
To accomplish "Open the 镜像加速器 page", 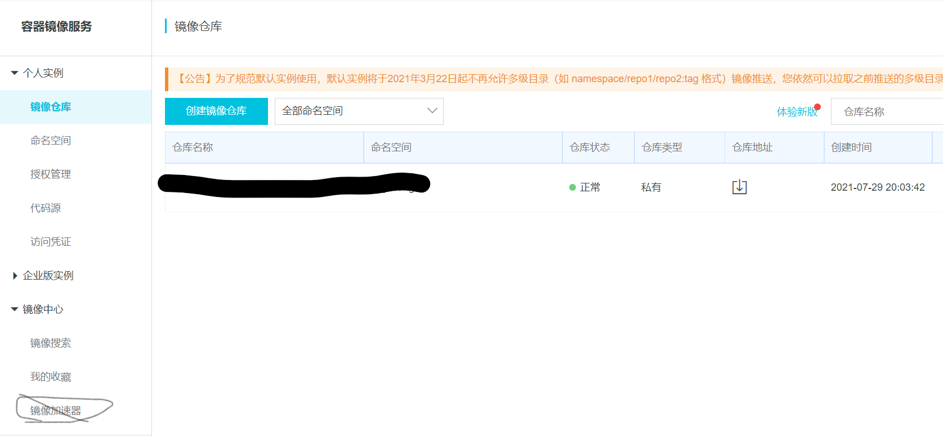I will 56,411.
